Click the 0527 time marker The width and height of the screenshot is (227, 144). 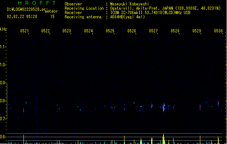153,31
